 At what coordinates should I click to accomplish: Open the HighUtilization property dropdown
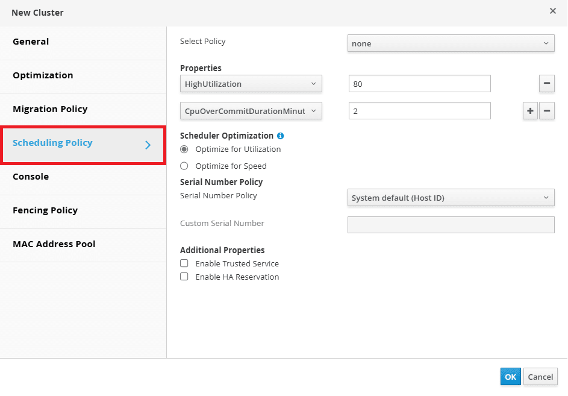pyautogui.click(x=251, y=84)
